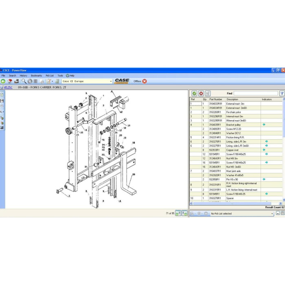Expand the pick list panel restore button
Screen dimensions: 285x285
[x=283, y=213]
